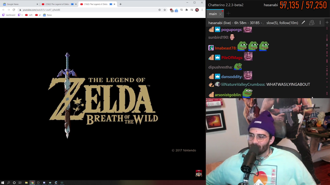Click the hasanabi live channel header
The height and width of the screenshot is (185, 330).
point(236,23)
